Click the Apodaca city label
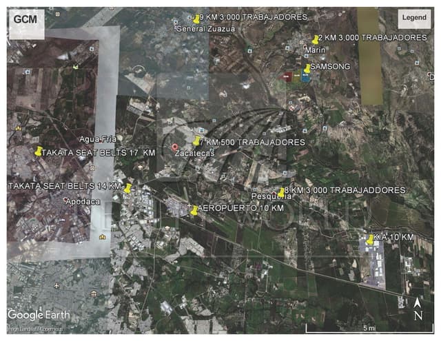 (82, 202)
